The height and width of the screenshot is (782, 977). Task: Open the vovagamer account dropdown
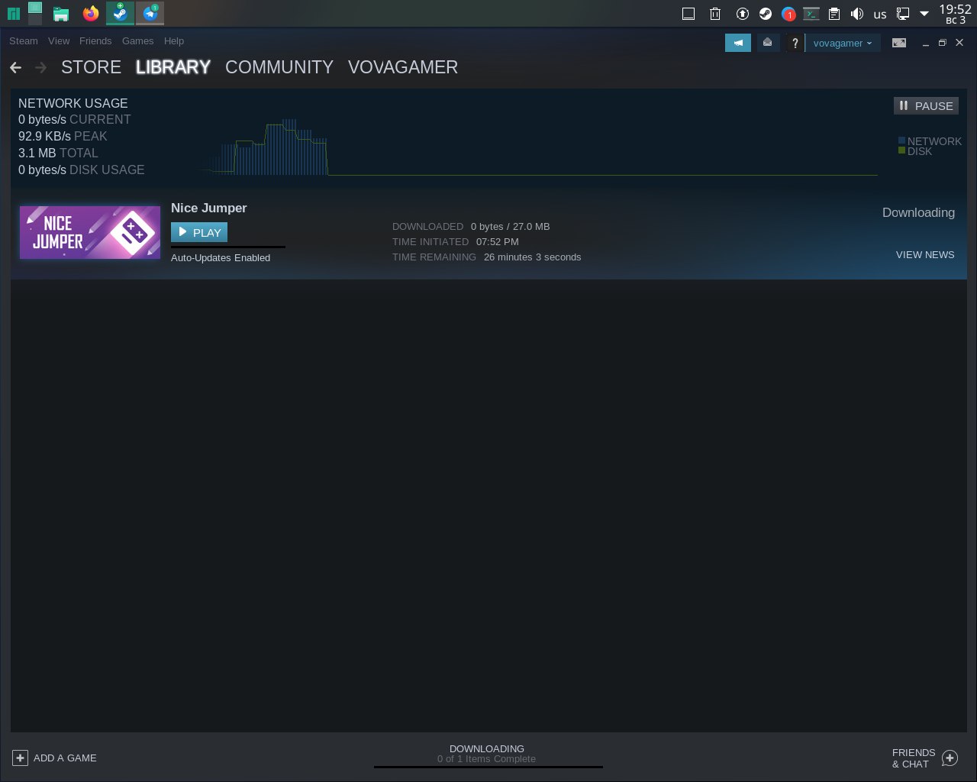click(842, 43)
